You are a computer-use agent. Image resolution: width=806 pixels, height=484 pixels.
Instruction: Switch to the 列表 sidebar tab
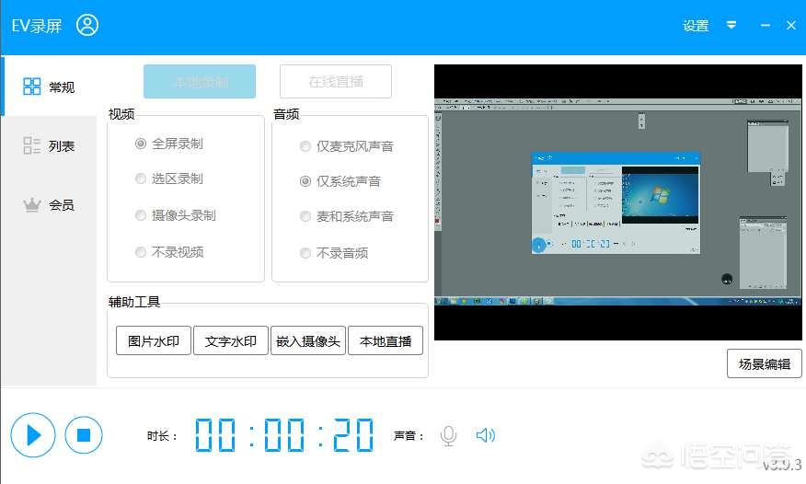pyautogui.click(x=50, y=145)
